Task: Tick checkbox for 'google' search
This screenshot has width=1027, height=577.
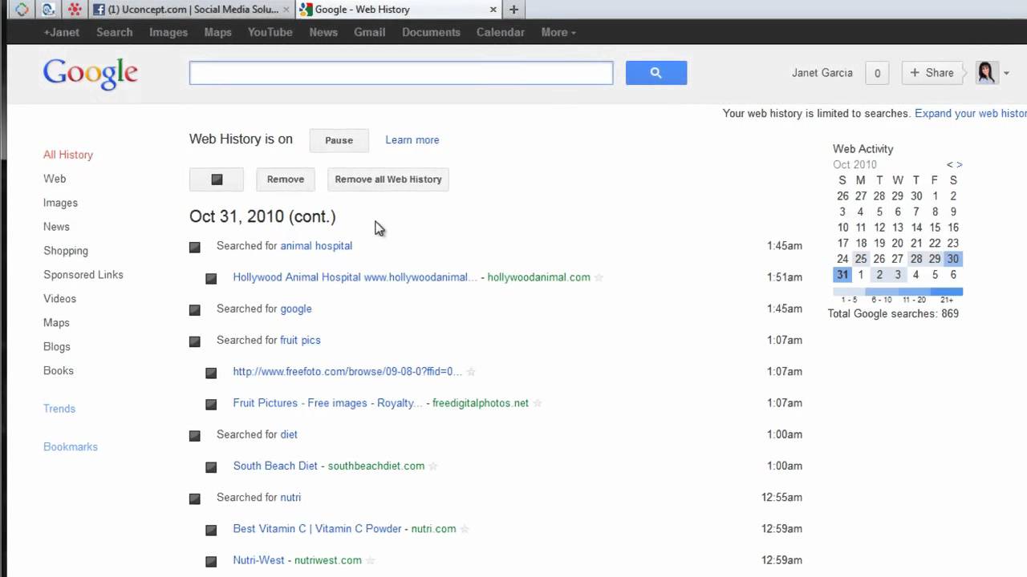Action: point(195,309)
